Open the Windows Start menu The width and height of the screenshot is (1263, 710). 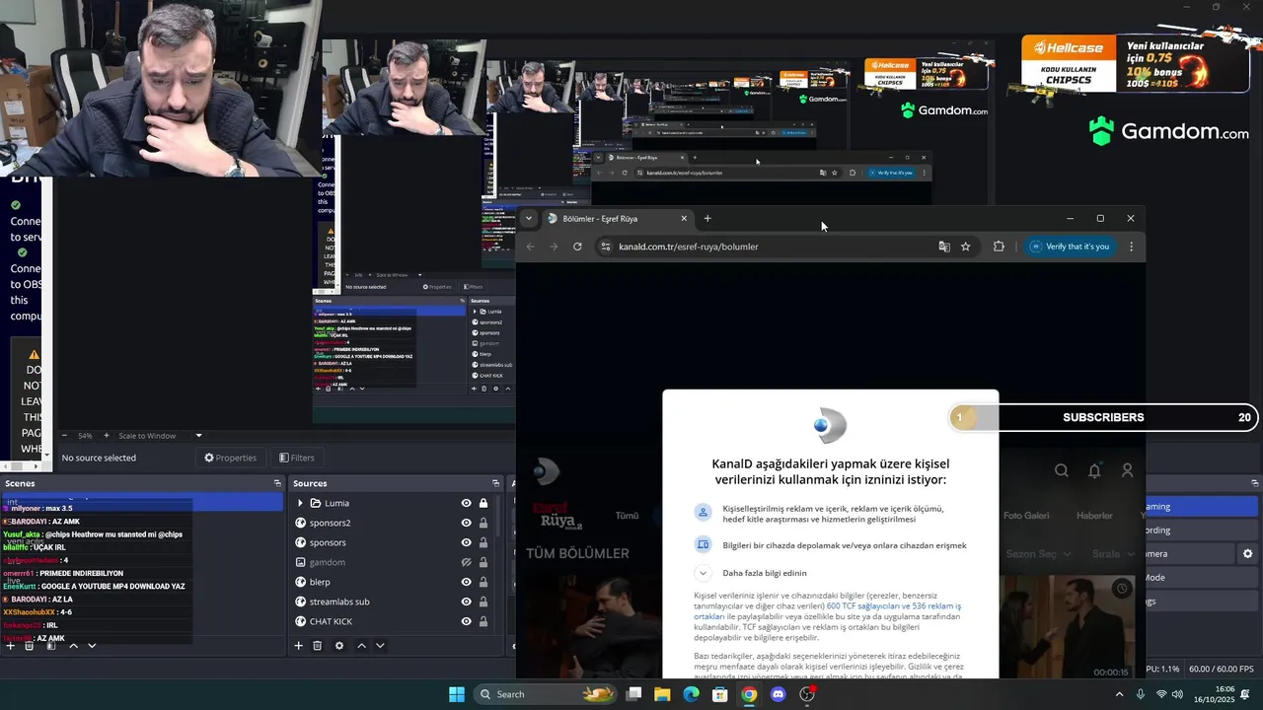tap(457, 694)
